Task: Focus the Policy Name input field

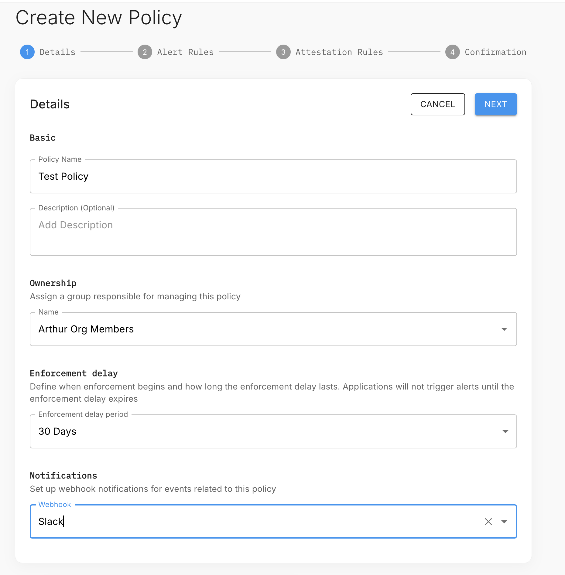Action: [x=273, y=176]
